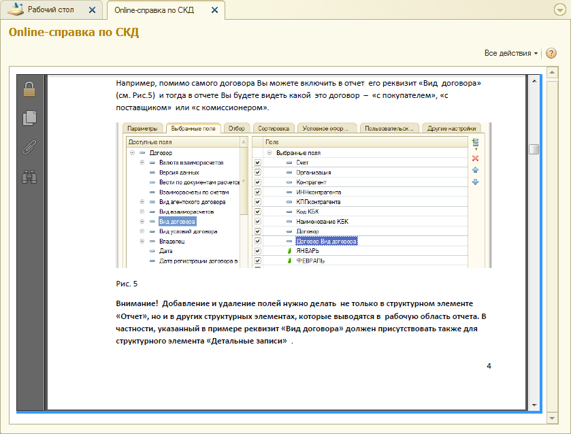Image resolution: width=571 pixels, height=434 pixels.
Task: Open the Все действия dropdown menu
Action: [511, 53]
